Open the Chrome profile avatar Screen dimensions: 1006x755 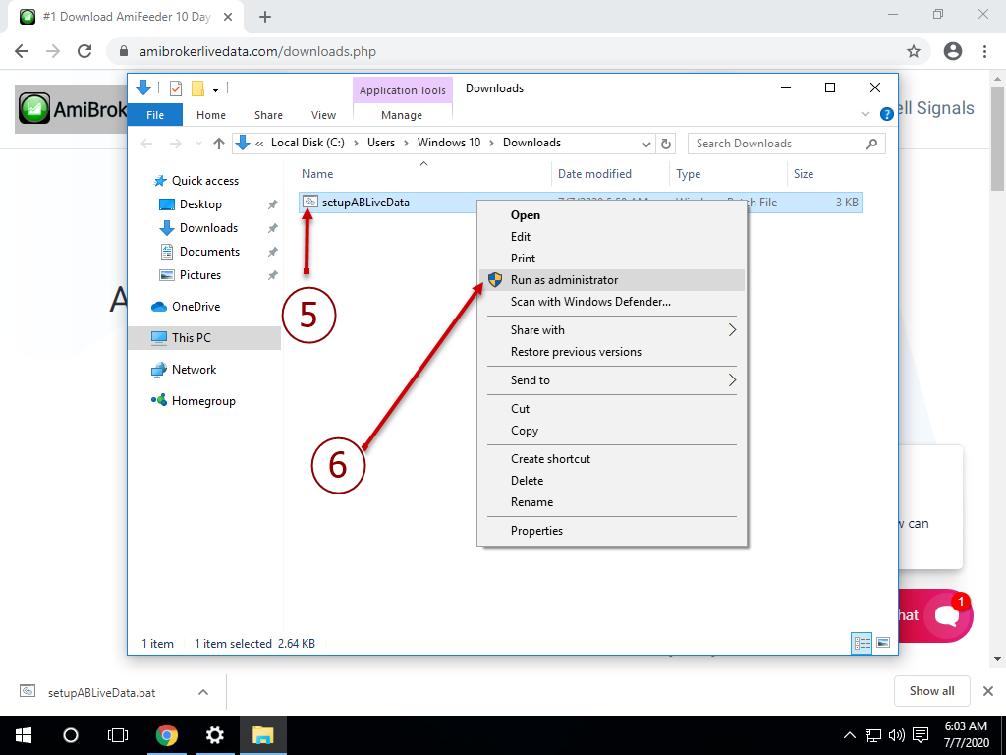(953, 51)
